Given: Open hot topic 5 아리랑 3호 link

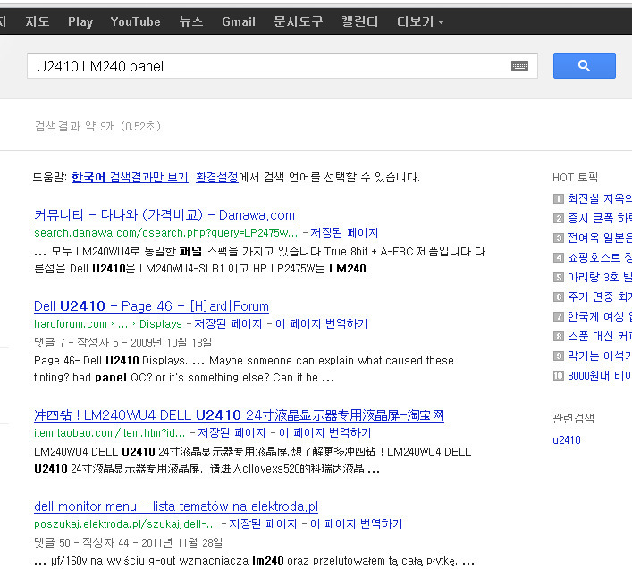Looking at the screenshot, I should [599, 278].
